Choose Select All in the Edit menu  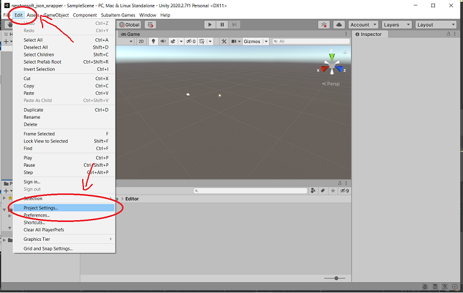click(x=64, y=40)
